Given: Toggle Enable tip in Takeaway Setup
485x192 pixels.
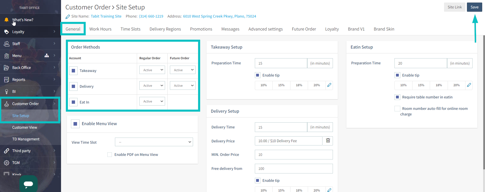Looking at the screenshot, I should (x=258, y=75).
